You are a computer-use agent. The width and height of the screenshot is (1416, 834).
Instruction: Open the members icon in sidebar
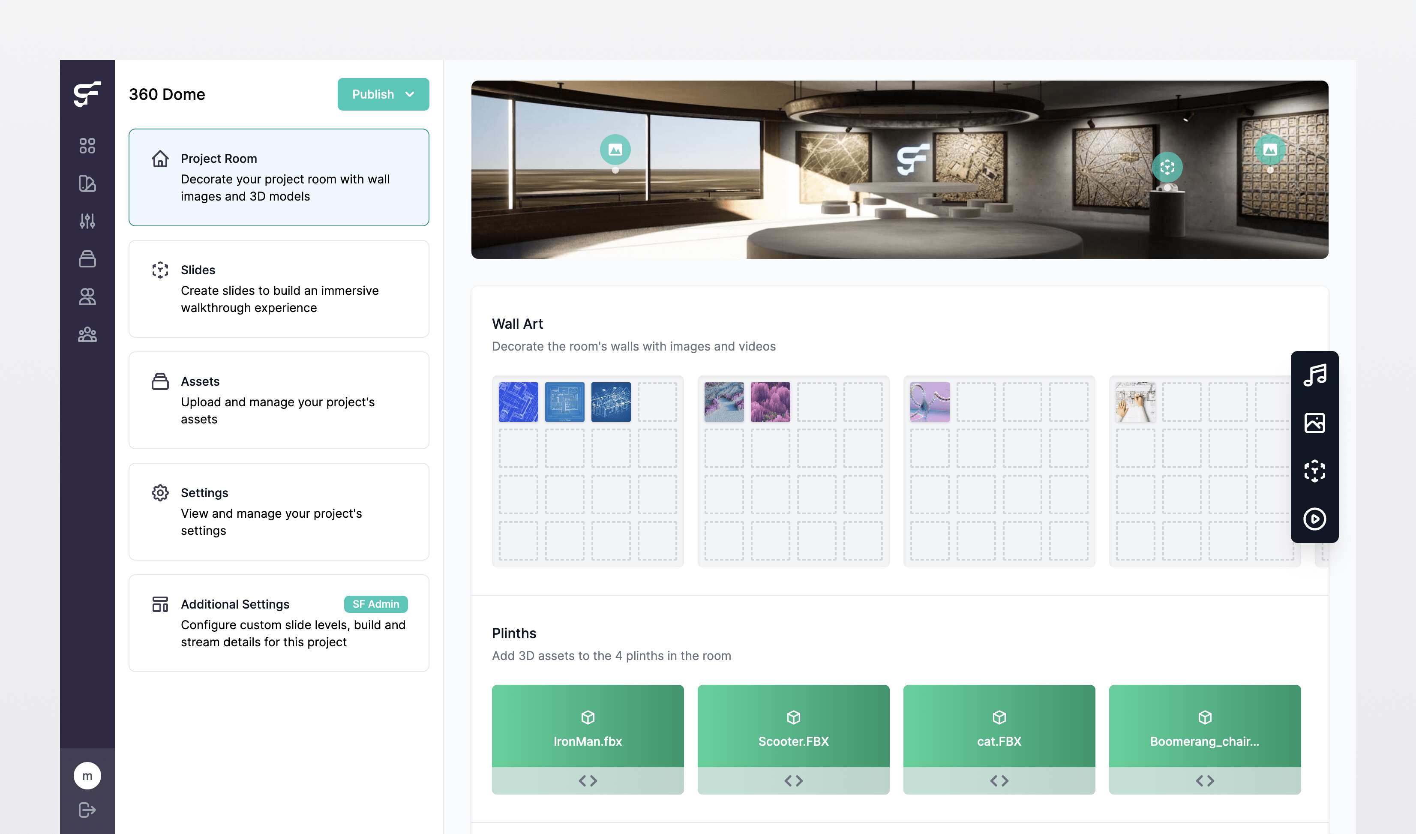click(x=87, y=296)
